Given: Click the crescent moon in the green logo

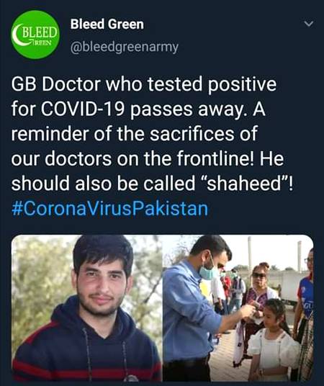Looking at the screenshot, I should coord(17,35).
